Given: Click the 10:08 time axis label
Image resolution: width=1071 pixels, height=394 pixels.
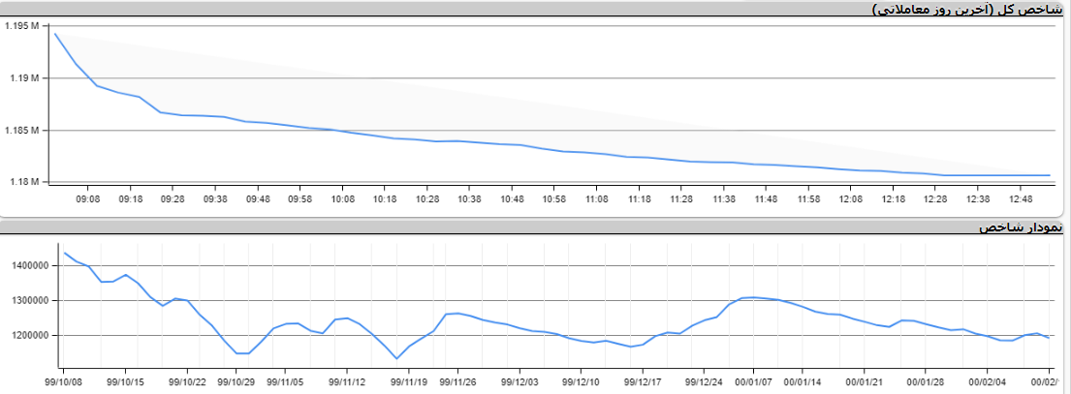Looking at the screenshot, I should coord(342,198).
